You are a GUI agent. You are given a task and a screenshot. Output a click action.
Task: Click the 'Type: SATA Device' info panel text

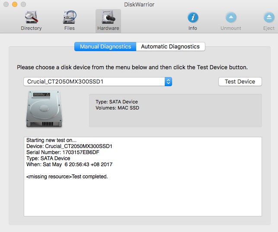pos(117,102)
